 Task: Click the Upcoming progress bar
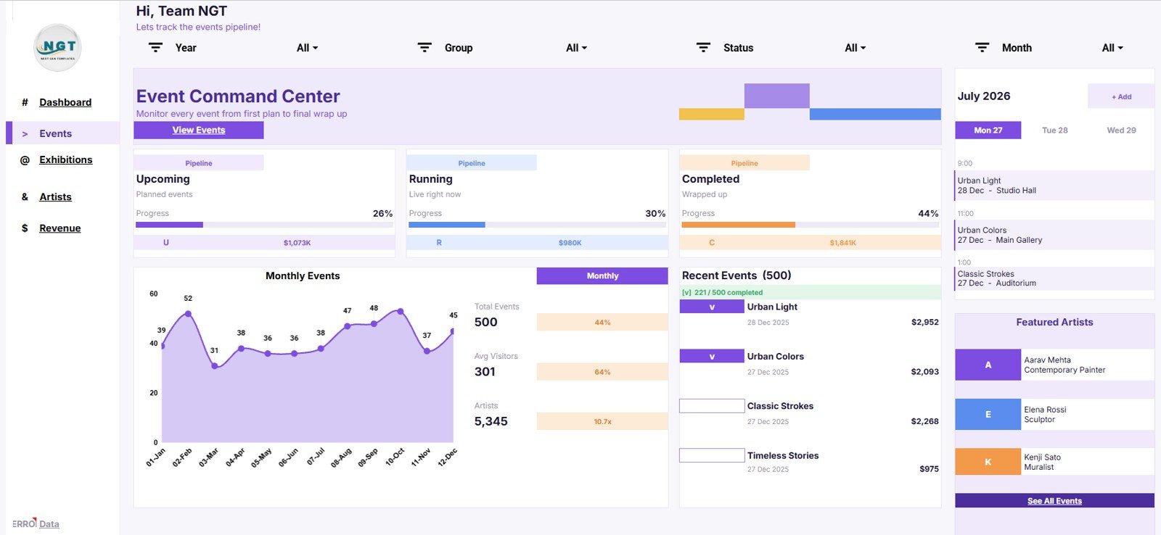point(264,225)
